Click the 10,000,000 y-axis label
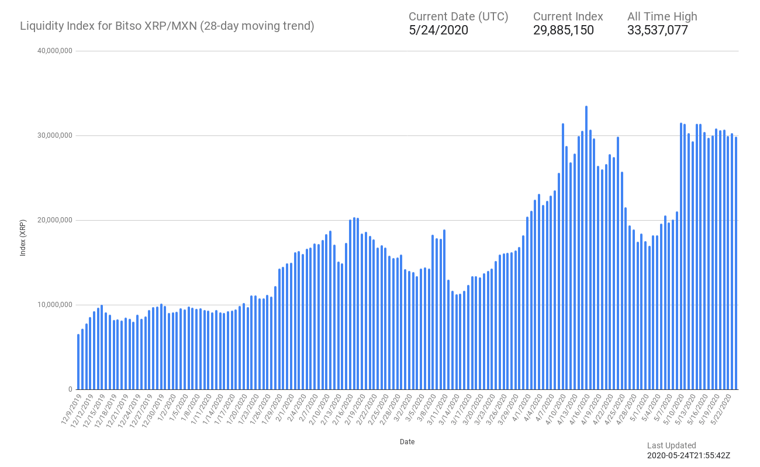760x467 pixels. click(54, 305)
